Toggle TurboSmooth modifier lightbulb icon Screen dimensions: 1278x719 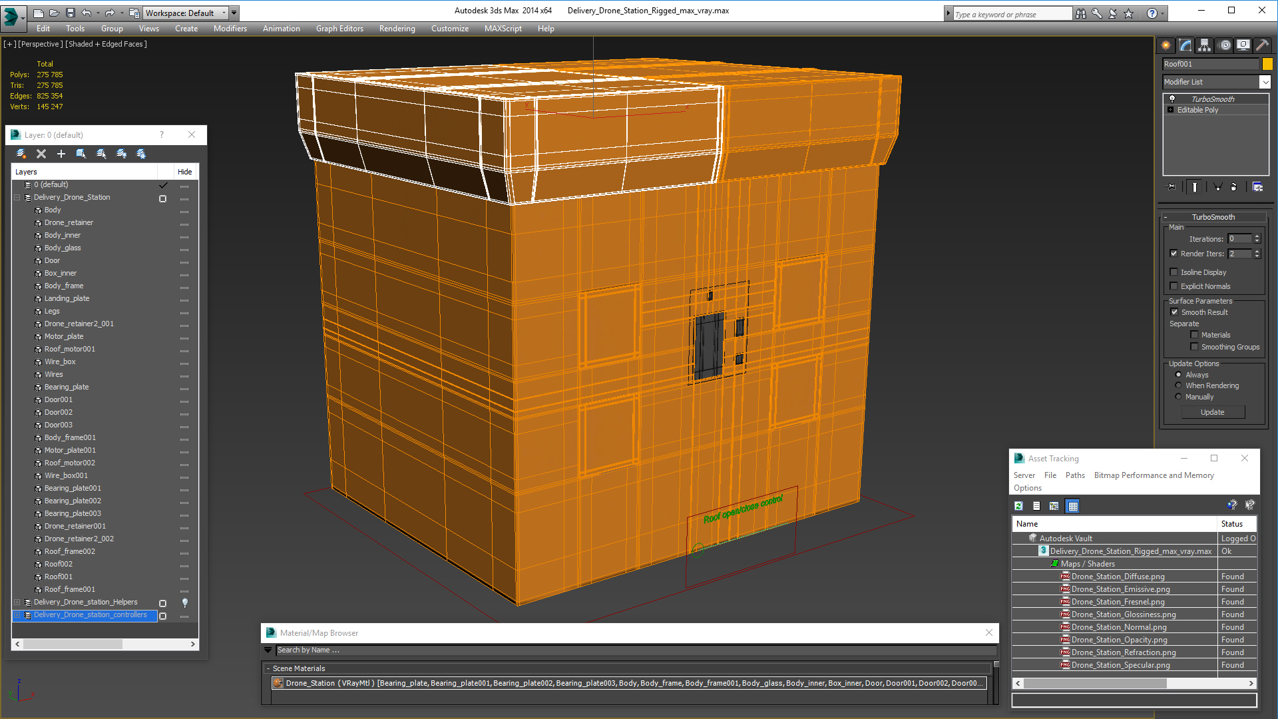(1172, 99)
